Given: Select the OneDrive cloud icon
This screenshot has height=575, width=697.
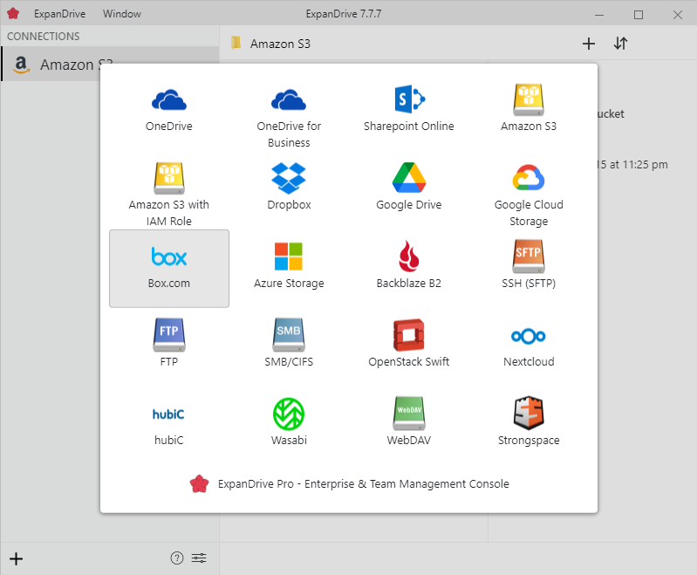Looking at the screenshot, I should point(168,100).
